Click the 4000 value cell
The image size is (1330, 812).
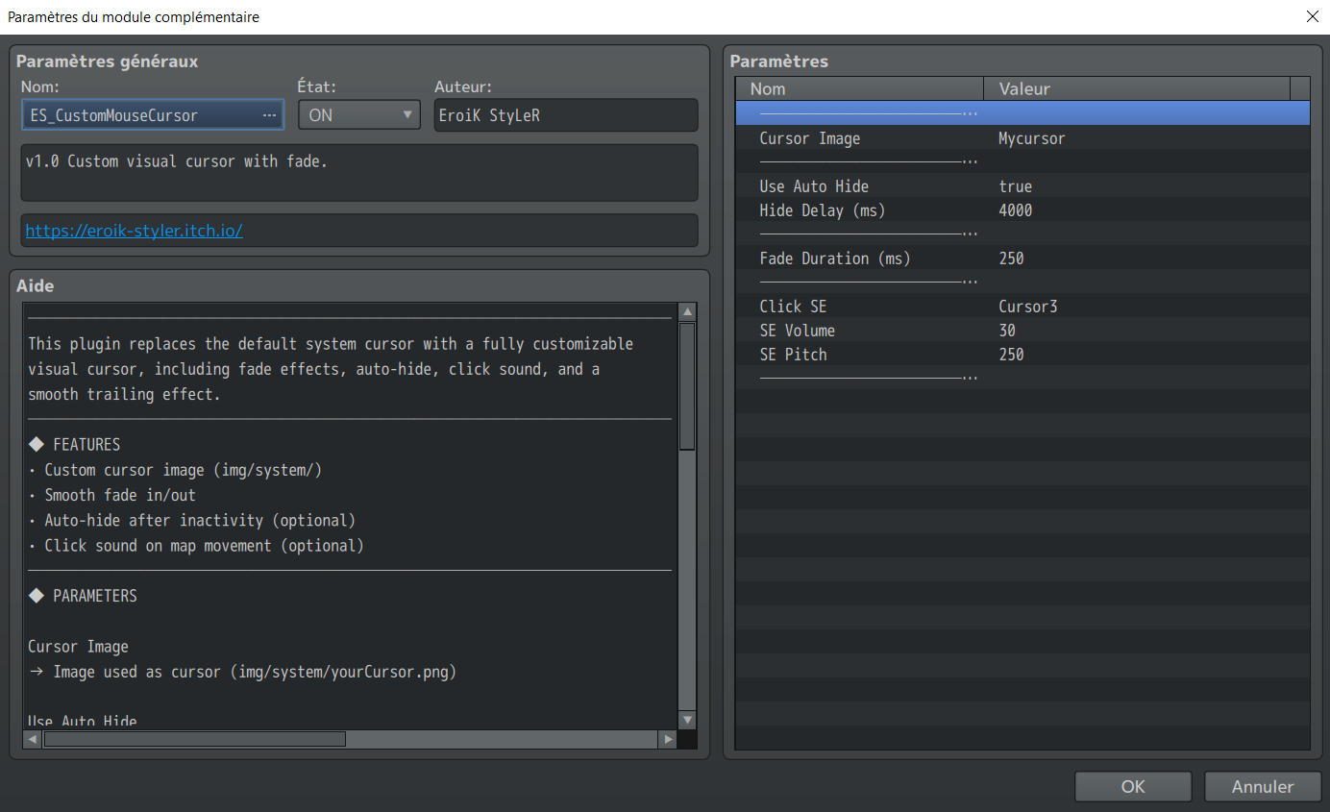[x=1015, y=210]
